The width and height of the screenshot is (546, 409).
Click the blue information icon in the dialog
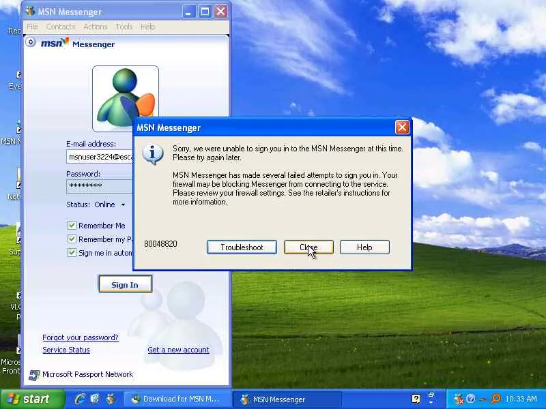pyautogui.click(x=152, y=154)
